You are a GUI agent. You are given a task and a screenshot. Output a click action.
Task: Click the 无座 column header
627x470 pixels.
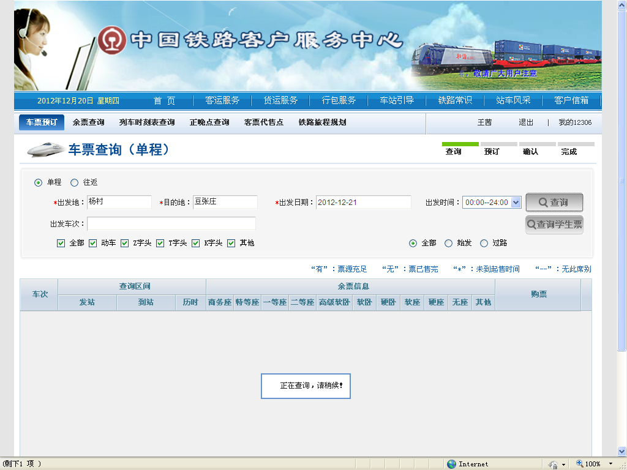click(460, 302)
